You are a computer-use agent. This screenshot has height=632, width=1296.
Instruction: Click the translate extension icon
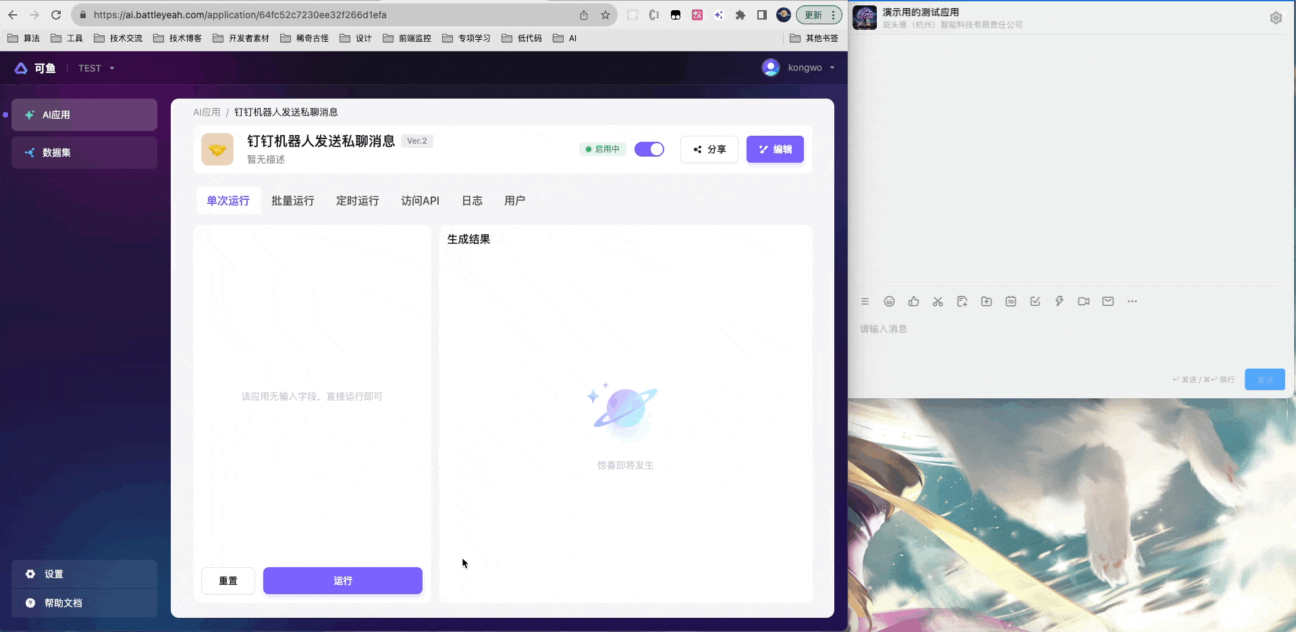(697, 15)
